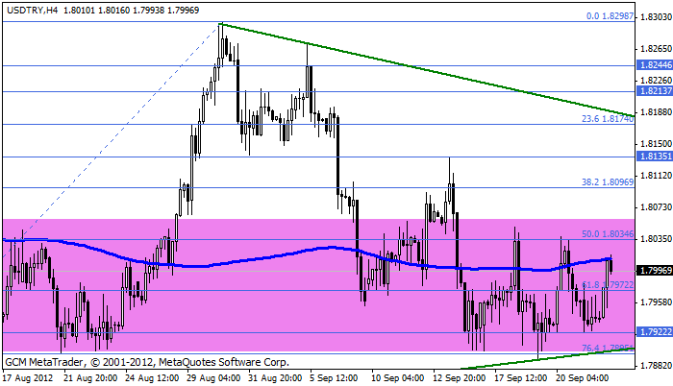Click the 20 Sep 04:00 time axis label
Screen dimensions: 673x386
coord(583,378)
